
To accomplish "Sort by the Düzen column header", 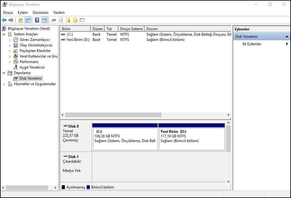I will 98,29.
